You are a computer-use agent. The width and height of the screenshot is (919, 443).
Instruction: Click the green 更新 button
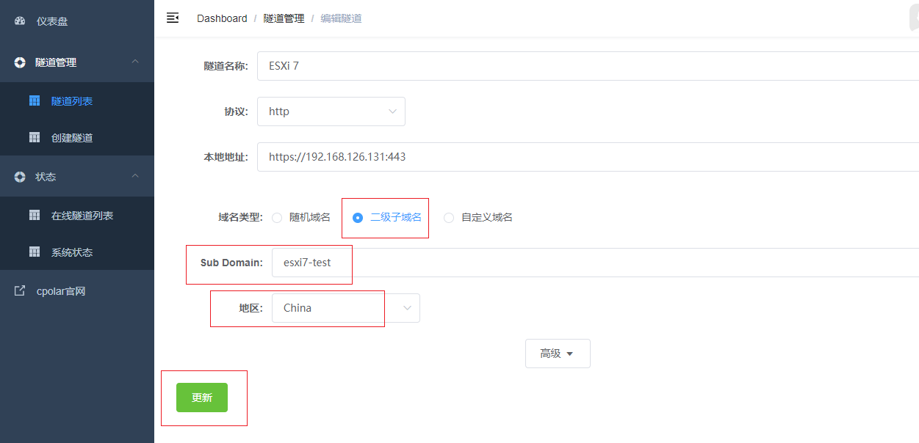pyautogui.click(x=202, y=398)
